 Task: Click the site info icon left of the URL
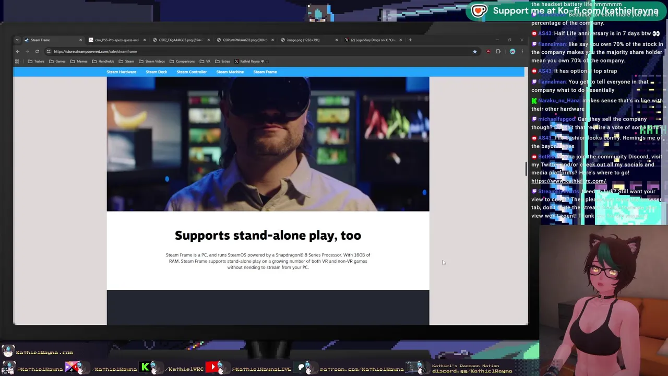point(48,51)
